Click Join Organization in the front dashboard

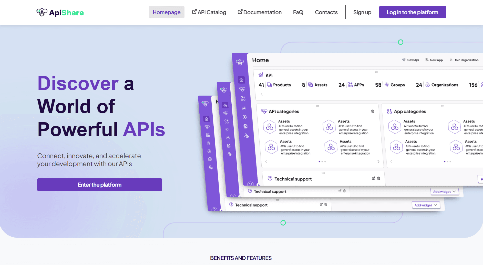click(x=464, y=60)
